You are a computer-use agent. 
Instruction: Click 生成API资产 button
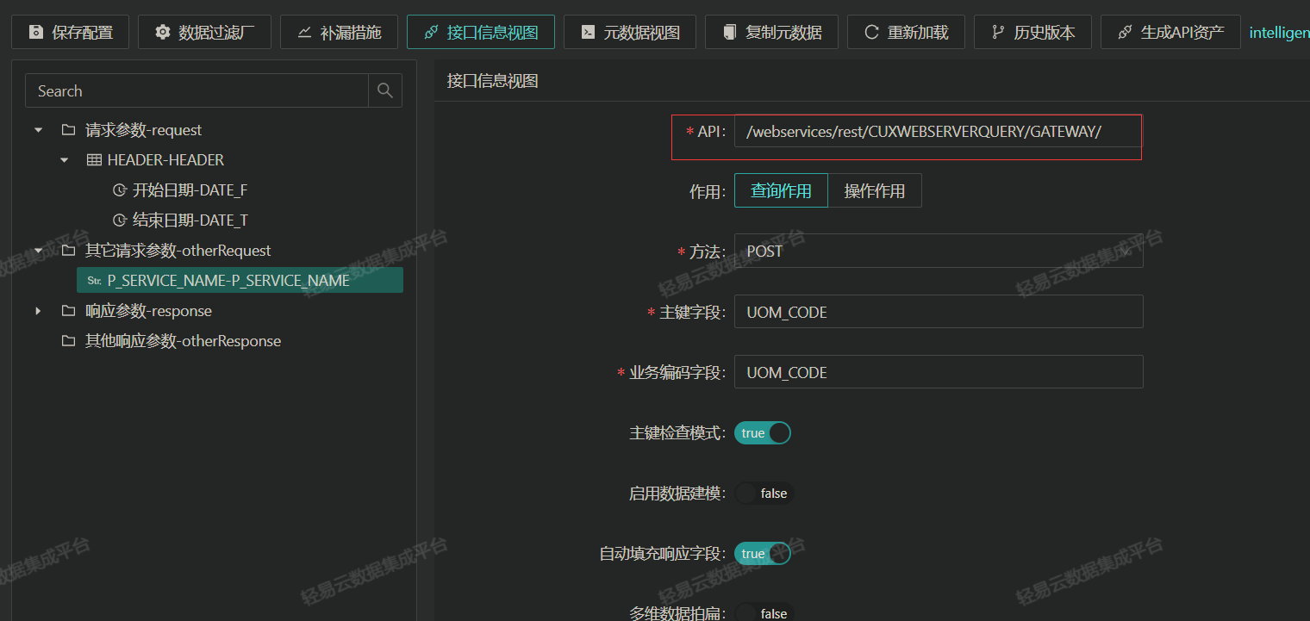pos(1170,32)
